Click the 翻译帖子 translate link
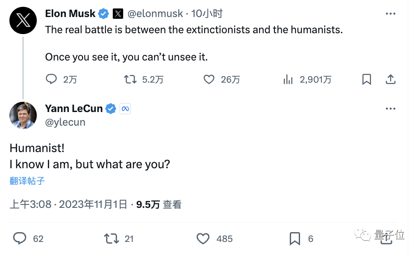This screenshot has width=418, height=253. (x=27, y=181)
